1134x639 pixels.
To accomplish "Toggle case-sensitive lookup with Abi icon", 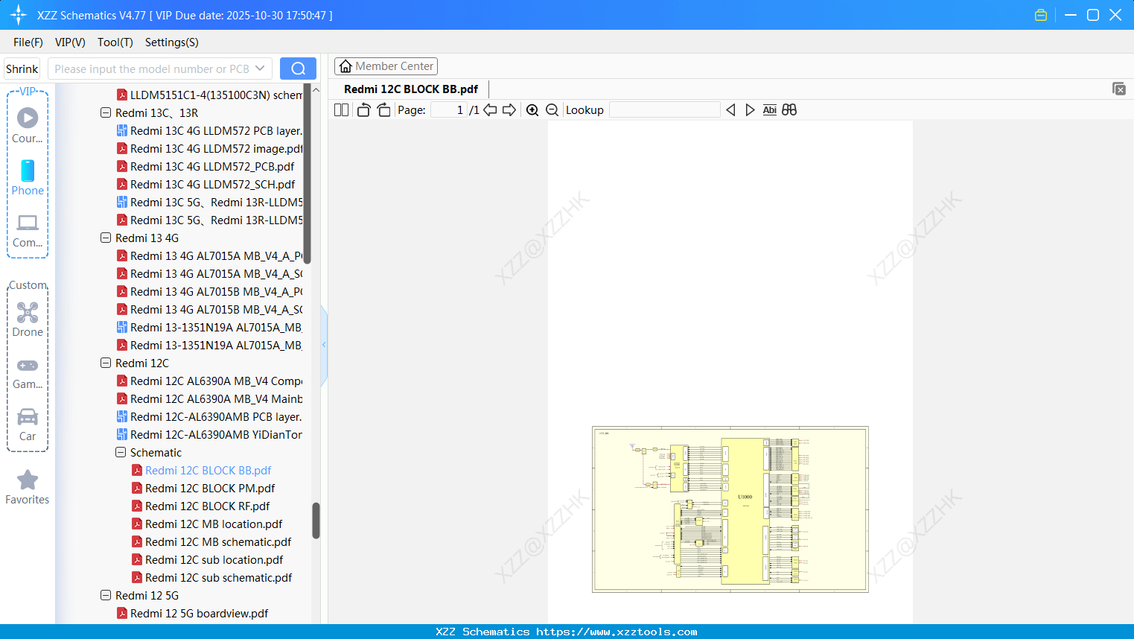I will coord(769,109).
